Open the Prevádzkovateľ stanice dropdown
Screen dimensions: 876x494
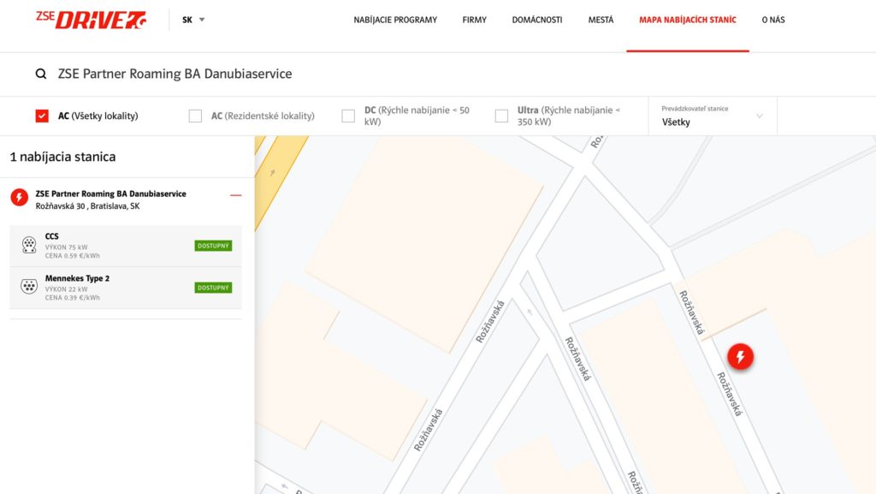tap(713, 116)
